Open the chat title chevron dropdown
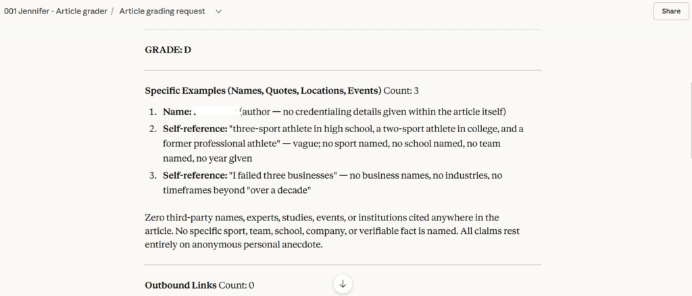 (x=218, y=11)
